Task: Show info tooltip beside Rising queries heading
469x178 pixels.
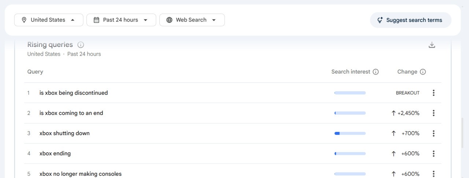Action: coord(81,45)
